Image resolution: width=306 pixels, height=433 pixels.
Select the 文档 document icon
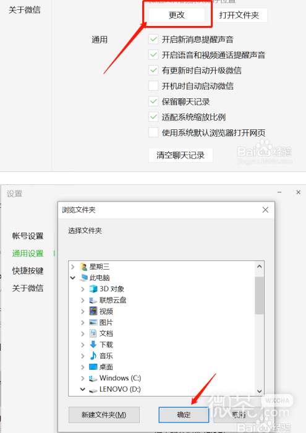click(93, 333)
